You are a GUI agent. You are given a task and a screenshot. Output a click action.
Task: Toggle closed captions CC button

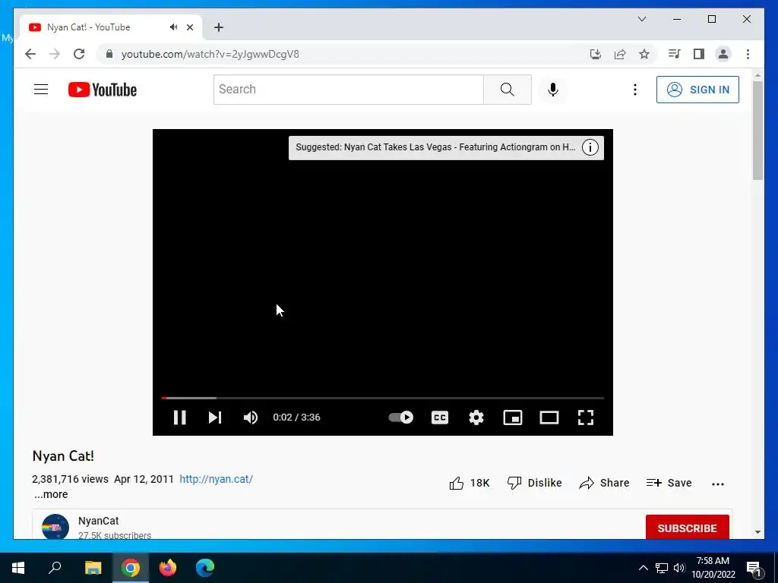click(x=440, y=418)
